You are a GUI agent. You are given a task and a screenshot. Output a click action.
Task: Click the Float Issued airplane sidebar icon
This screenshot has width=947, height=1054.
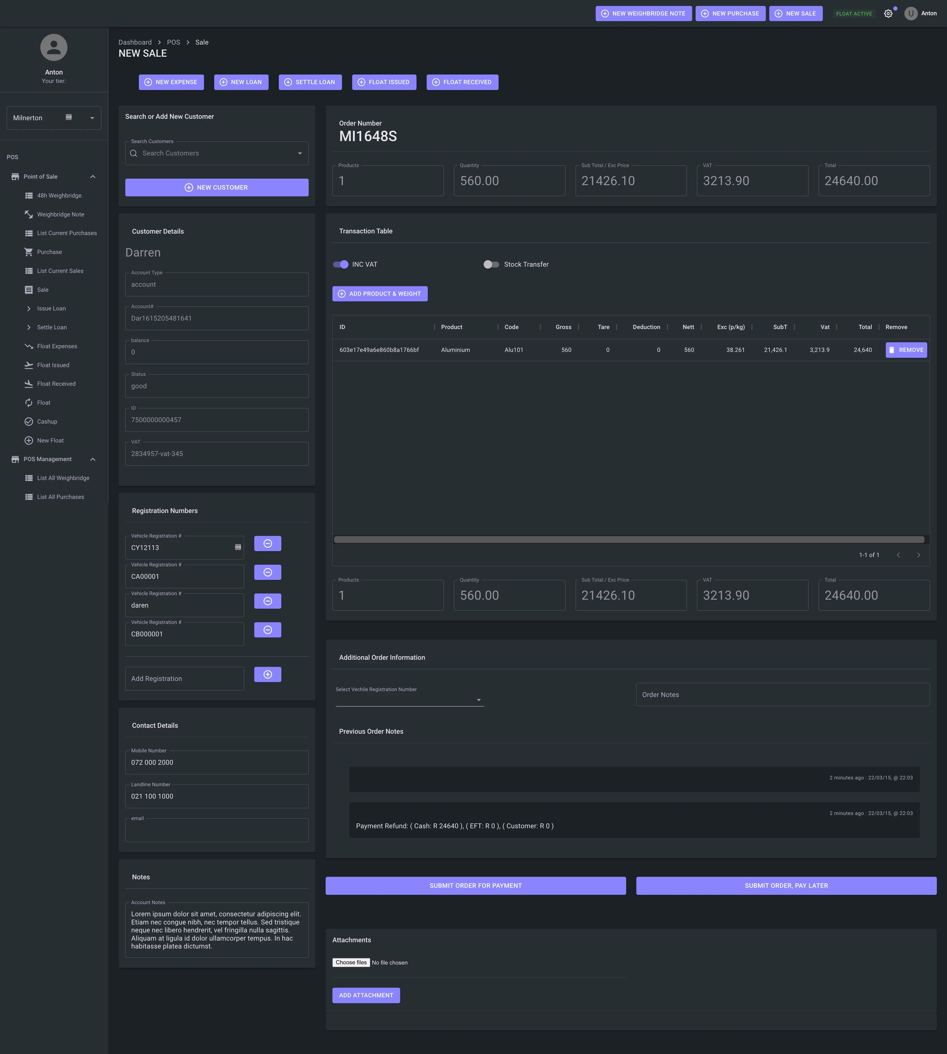(29, 365)
